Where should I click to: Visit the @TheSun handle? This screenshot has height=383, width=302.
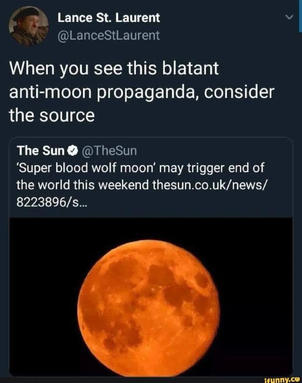tap(109, 151)
